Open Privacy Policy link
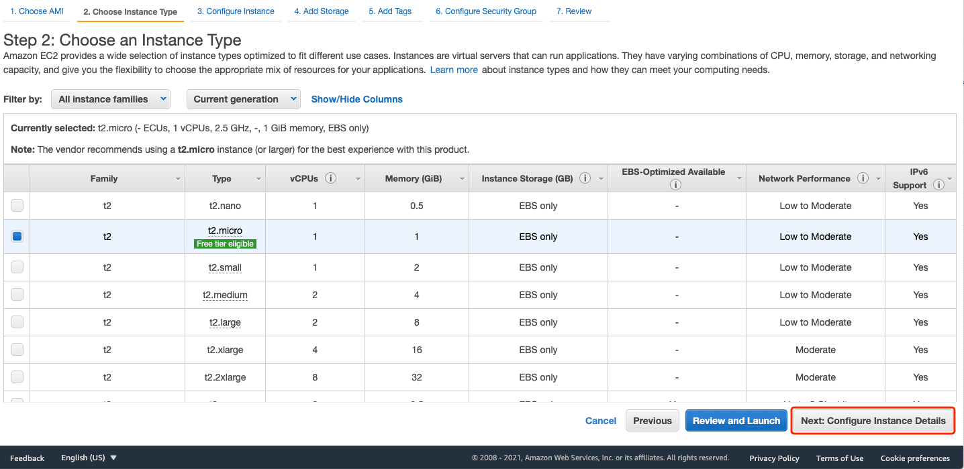 coord(774,458)
